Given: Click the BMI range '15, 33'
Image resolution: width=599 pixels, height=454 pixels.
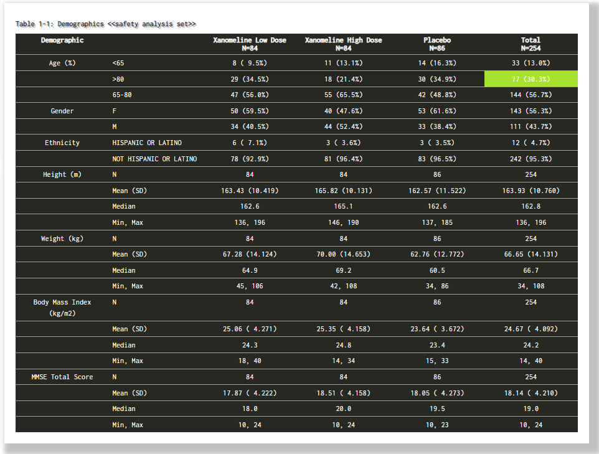Looking at the screenshot, I should [x=437, y=361].
